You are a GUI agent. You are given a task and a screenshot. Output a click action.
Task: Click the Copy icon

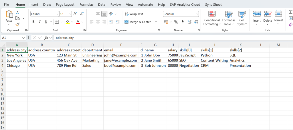pyautogui.click(x=17, y=18)
